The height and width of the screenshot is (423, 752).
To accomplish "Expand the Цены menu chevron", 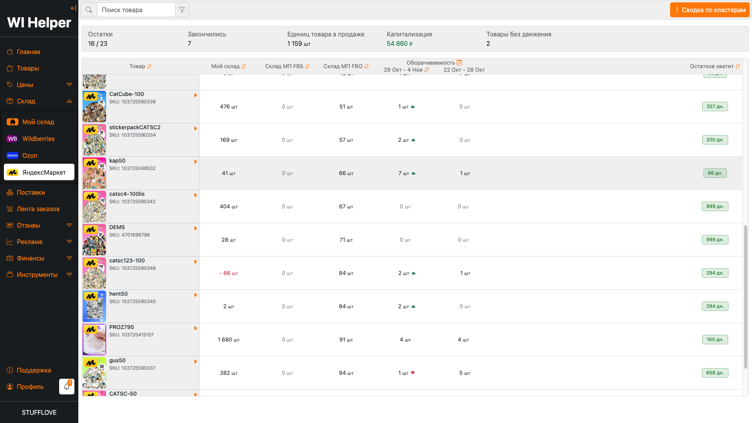I will point(69,85).
